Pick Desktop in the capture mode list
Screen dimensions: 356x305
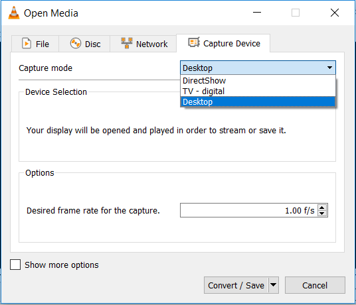pos(258,101)
